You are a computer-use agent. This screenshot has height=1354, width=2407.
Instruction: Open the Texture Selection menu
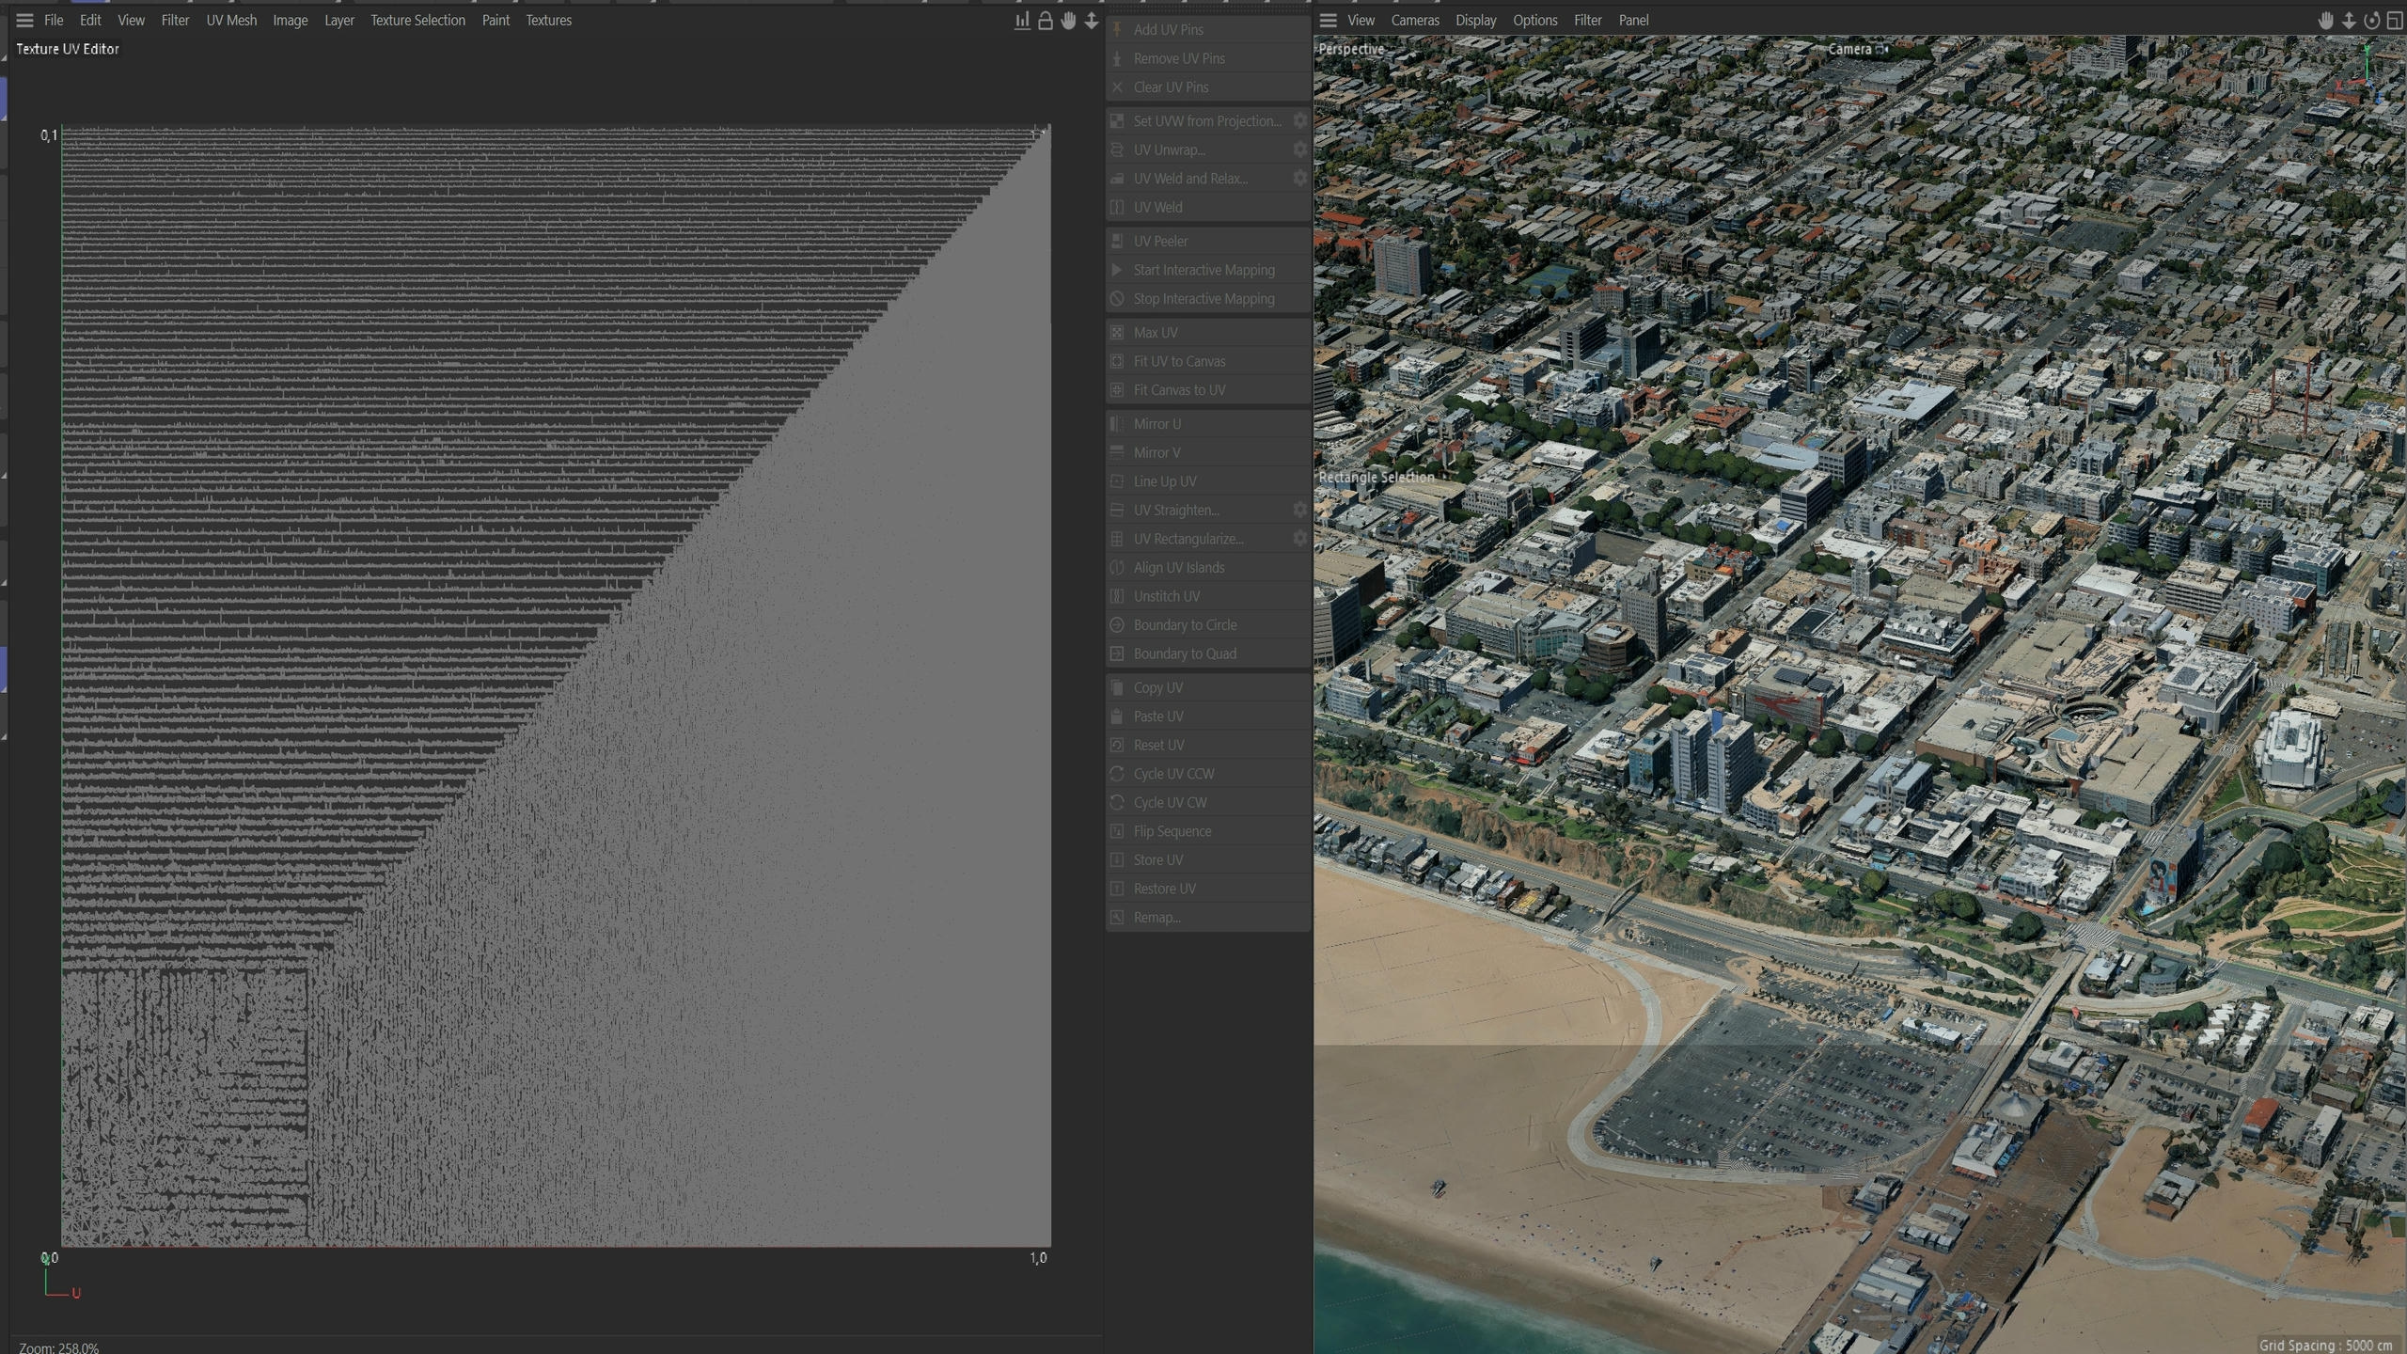tap(417, 20)
